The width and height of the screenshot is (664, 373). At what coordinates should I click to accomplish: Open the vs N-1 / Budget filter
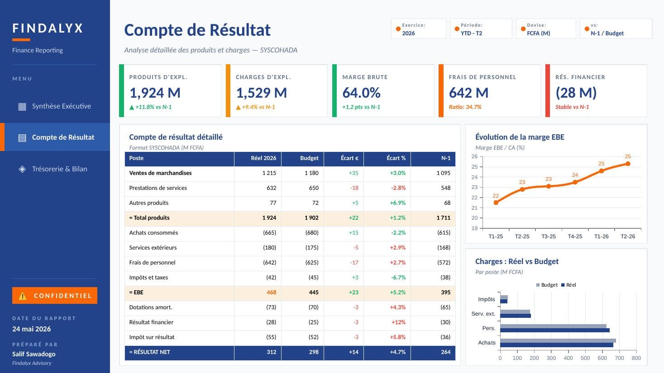coord(616,28)
